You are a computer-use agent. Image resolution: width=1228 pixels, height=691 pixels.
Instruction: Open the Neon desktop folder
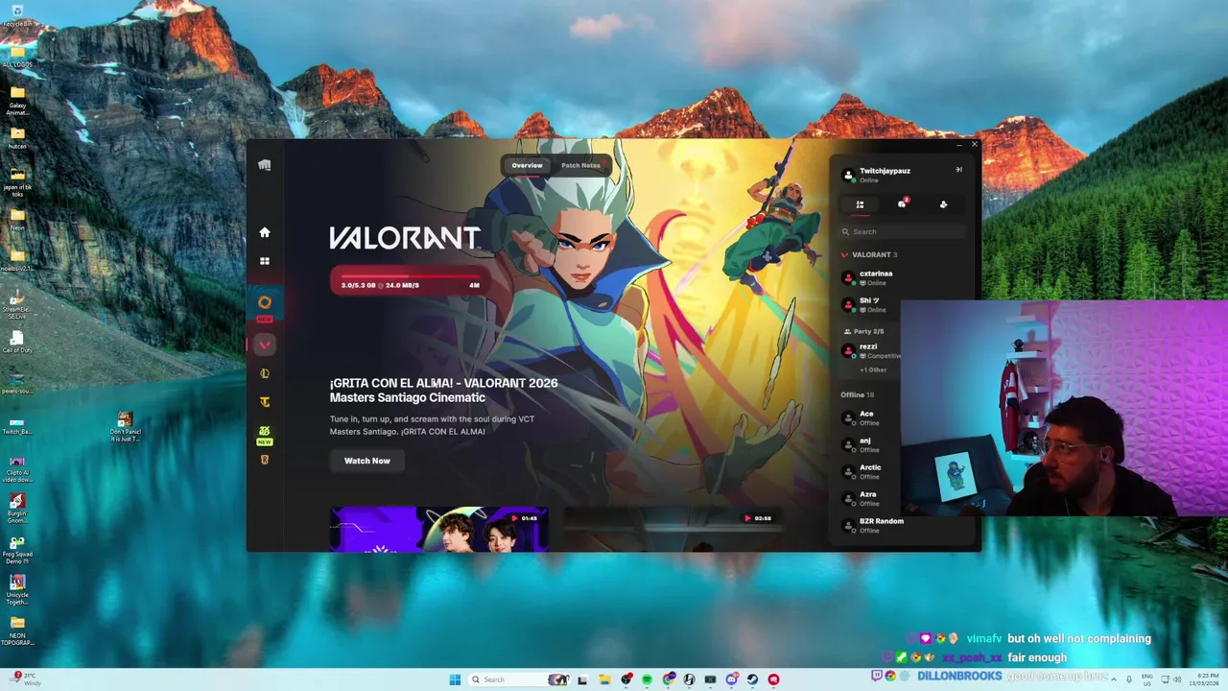click(17, 220)
